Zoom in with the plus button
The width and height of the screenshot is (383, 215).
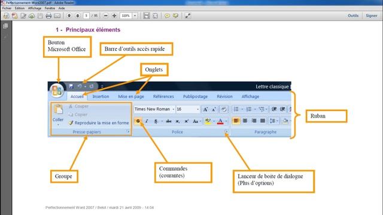[114, 16]
